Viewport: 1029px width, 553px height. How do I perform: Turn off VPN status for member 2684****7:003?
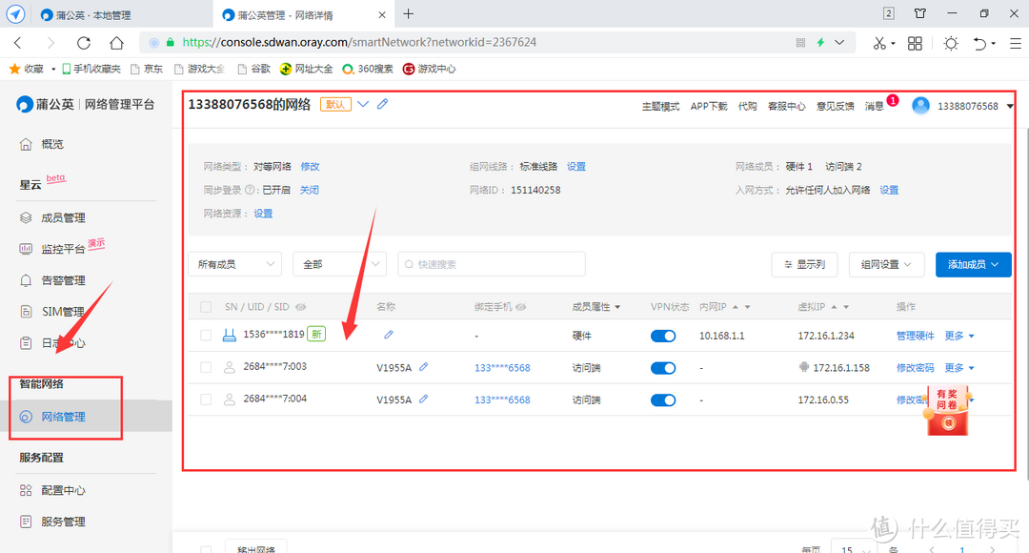coord(663,367)
